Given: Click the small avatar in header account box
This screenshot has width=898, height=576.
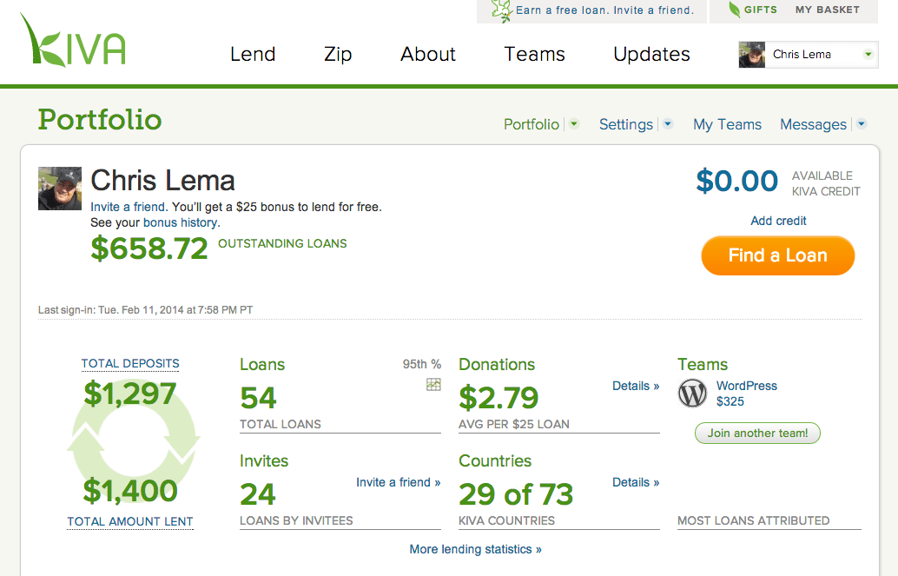Looking at the screenshot, I should [x=751, y=55].
